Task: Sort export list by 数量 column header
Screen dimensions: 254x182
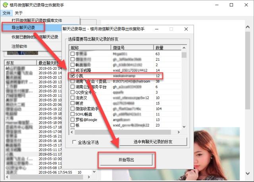Action: tap(167, 48)
